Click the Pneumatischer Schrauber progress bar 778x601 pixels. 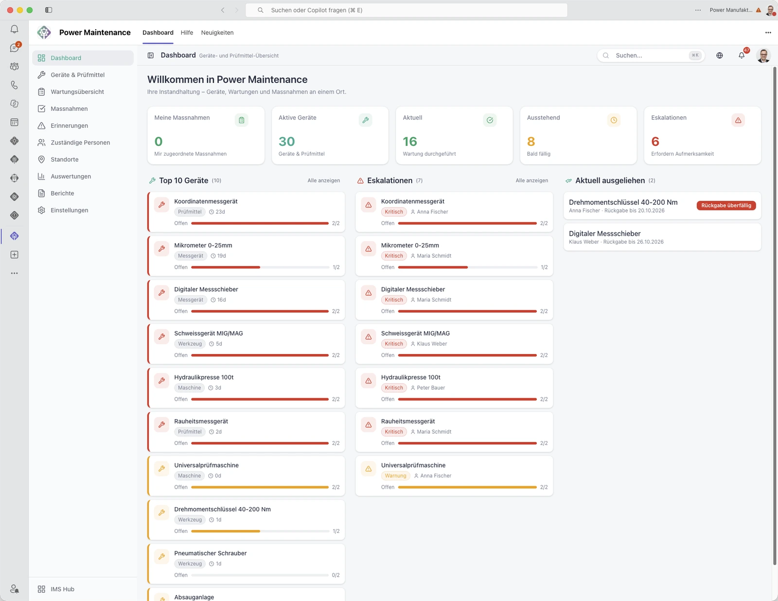pyautogui.click(x=260, y=575)
